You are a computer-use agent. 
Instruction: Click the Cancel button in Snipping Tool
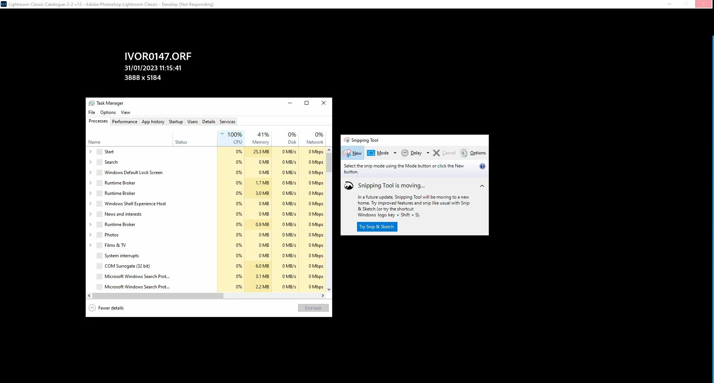point(445,153)
